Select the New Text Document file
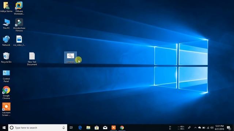 point(32,59)
